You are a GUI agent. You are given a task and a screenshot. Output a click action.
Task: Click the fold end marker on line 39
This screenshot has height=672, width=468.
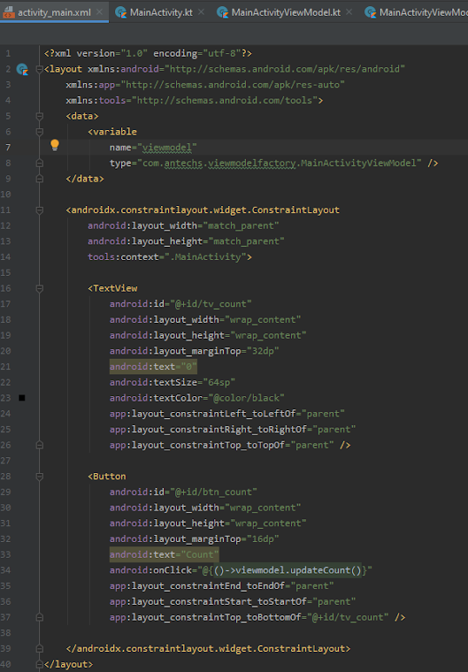39,648
